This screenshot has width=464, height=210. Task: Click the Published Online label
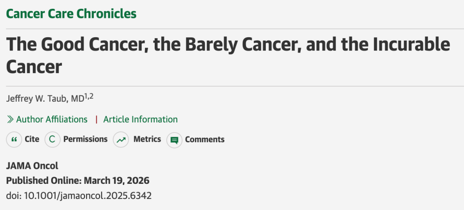click(x=43, y=180)
